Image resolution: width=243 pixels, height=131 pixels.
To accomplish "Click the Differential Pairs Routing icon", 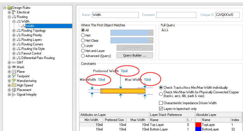I will click(19, 58).
